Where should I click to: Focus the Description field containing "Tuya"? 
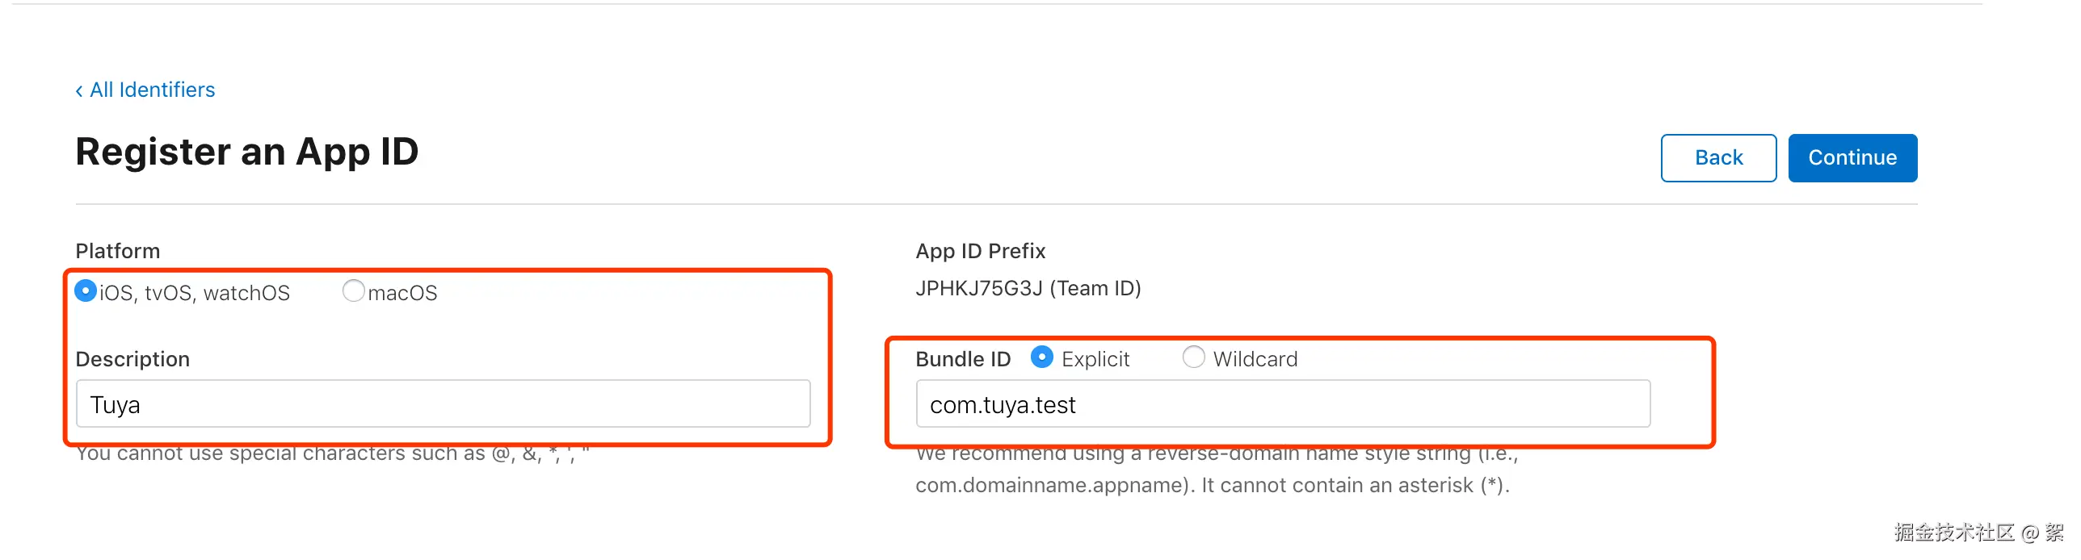[x=443, y=403]
